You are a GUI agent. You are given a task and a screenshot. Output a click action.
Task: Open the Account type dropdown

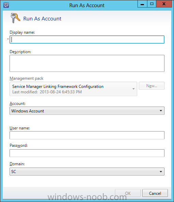click(x=87, y=111)
